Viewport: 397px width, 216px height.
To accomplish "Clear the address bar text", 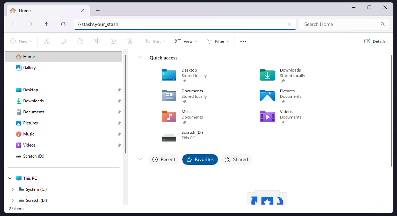I will 289,24.
